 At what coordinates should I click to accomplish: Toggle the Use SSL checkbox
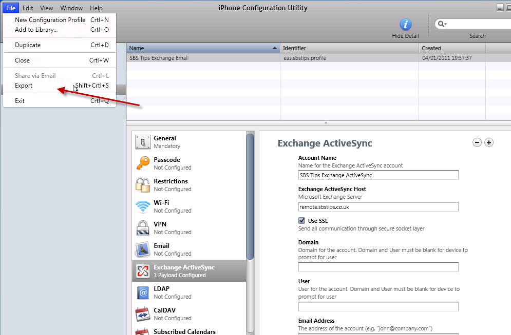coord(302,220)
